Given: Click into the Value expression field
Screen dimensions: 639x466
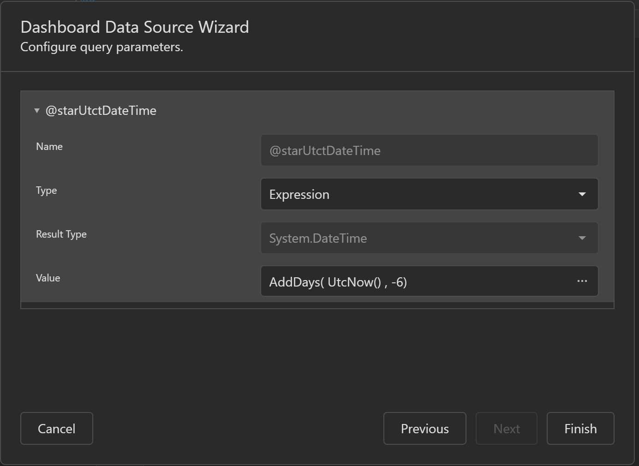Looking at the screenshot, I should (415, 281).
